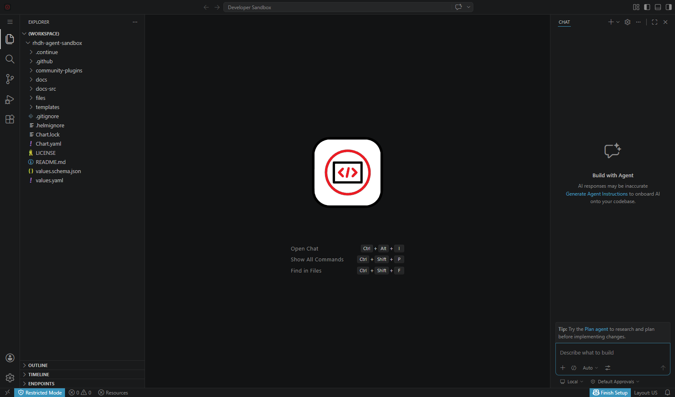The image size is (675, 397).
Task: Open chat panel more actions ellipsis
Action: 638,22
